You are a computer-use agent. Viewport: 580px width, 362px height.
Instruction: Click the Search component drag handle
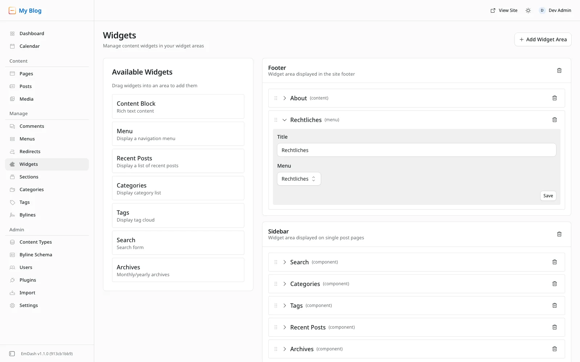[276, 262]
